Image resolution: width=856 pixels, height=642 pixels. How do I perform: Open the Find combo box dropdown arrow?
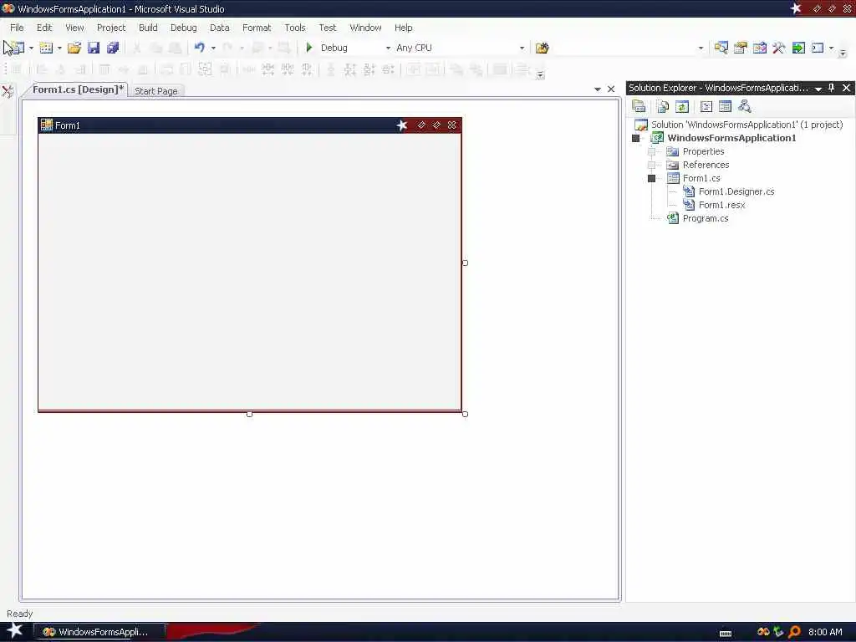click(701, 48)
